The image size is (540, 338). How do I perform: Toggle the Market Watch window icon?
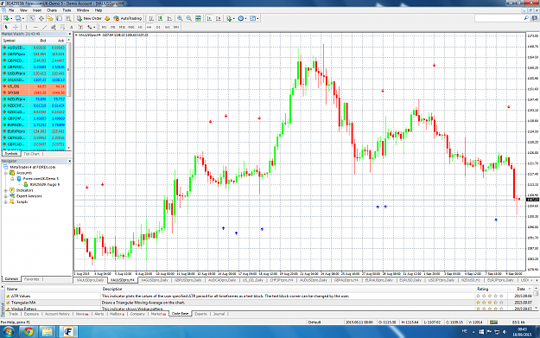coord(32,18)
